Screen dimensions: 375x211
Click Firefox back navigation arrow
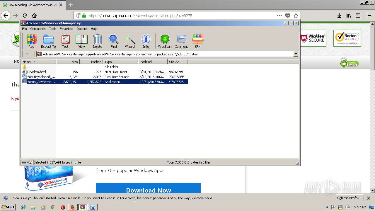(x=6, y=16)
